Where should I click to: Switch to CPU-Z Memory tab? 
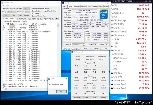pyautogui.click(x=84, y=6)
